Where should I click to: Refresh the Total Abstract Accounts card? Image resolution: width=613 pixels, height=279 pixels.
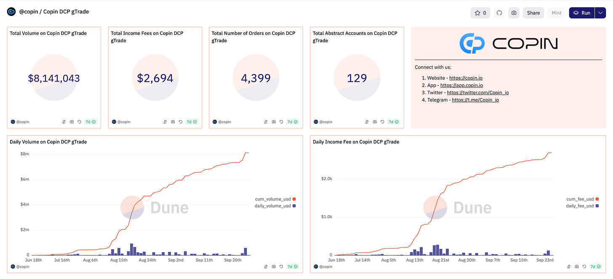382,122
